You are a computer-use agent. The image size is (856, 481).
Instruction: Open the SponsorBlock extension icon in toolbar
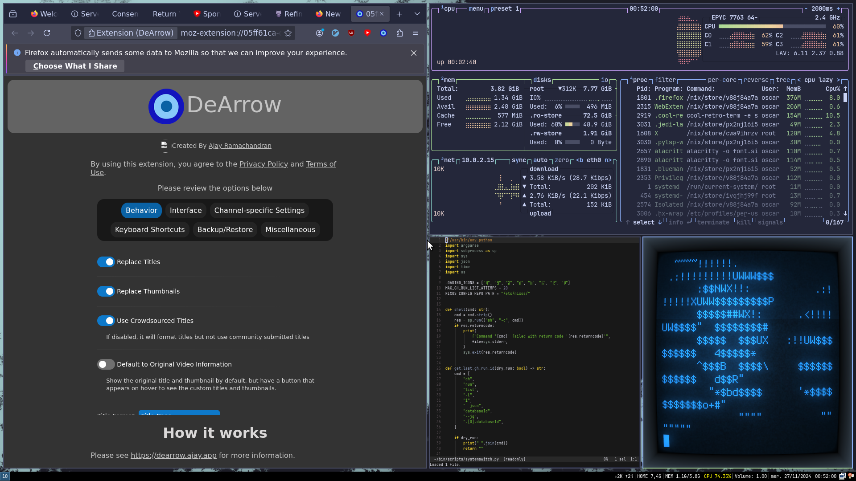tap(367, 33)
